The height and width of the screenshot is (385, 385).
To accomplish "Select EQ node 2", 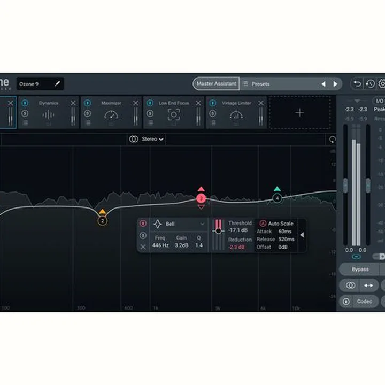I will coord(102,221).
